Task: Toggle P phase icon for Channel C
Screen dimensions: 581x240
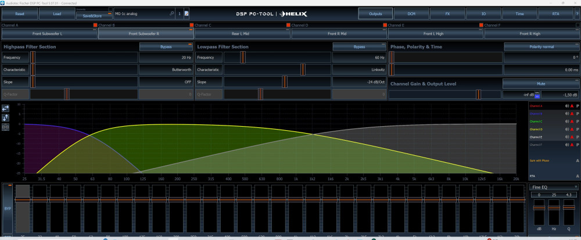Action: [578, 121]
